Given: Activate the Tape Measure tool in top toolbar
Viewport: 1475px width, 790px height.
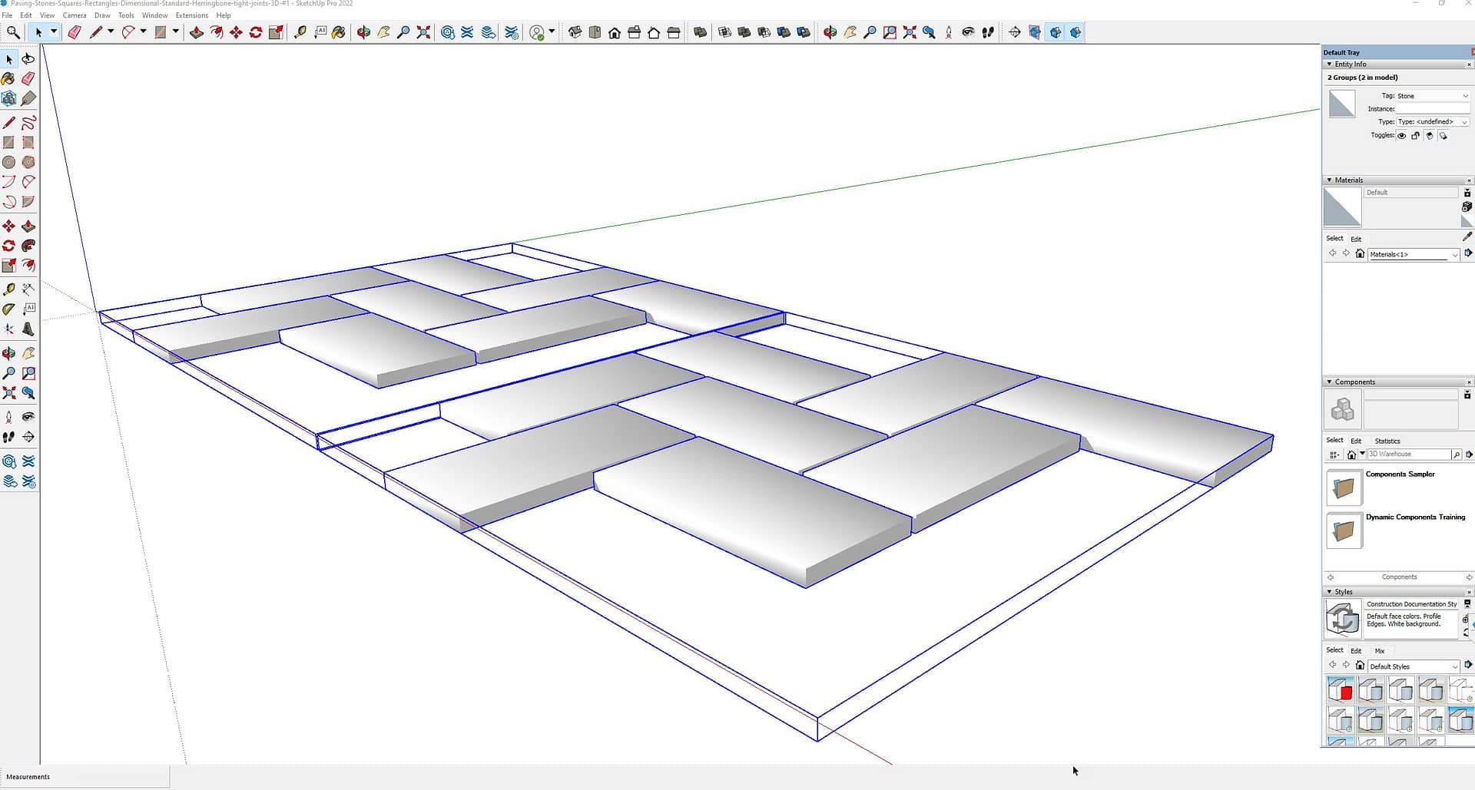Looking at the screenshot, I should click(x=300, y=32).
